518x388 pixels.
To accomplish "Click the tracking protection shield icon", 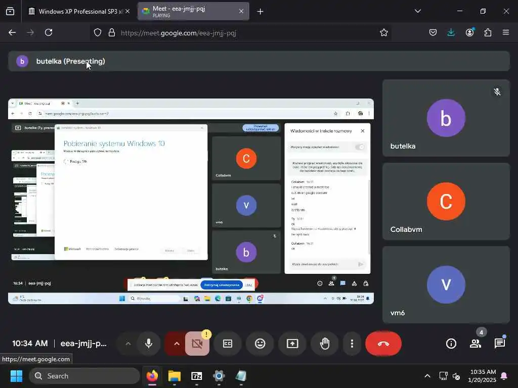I will pos(98,32).
